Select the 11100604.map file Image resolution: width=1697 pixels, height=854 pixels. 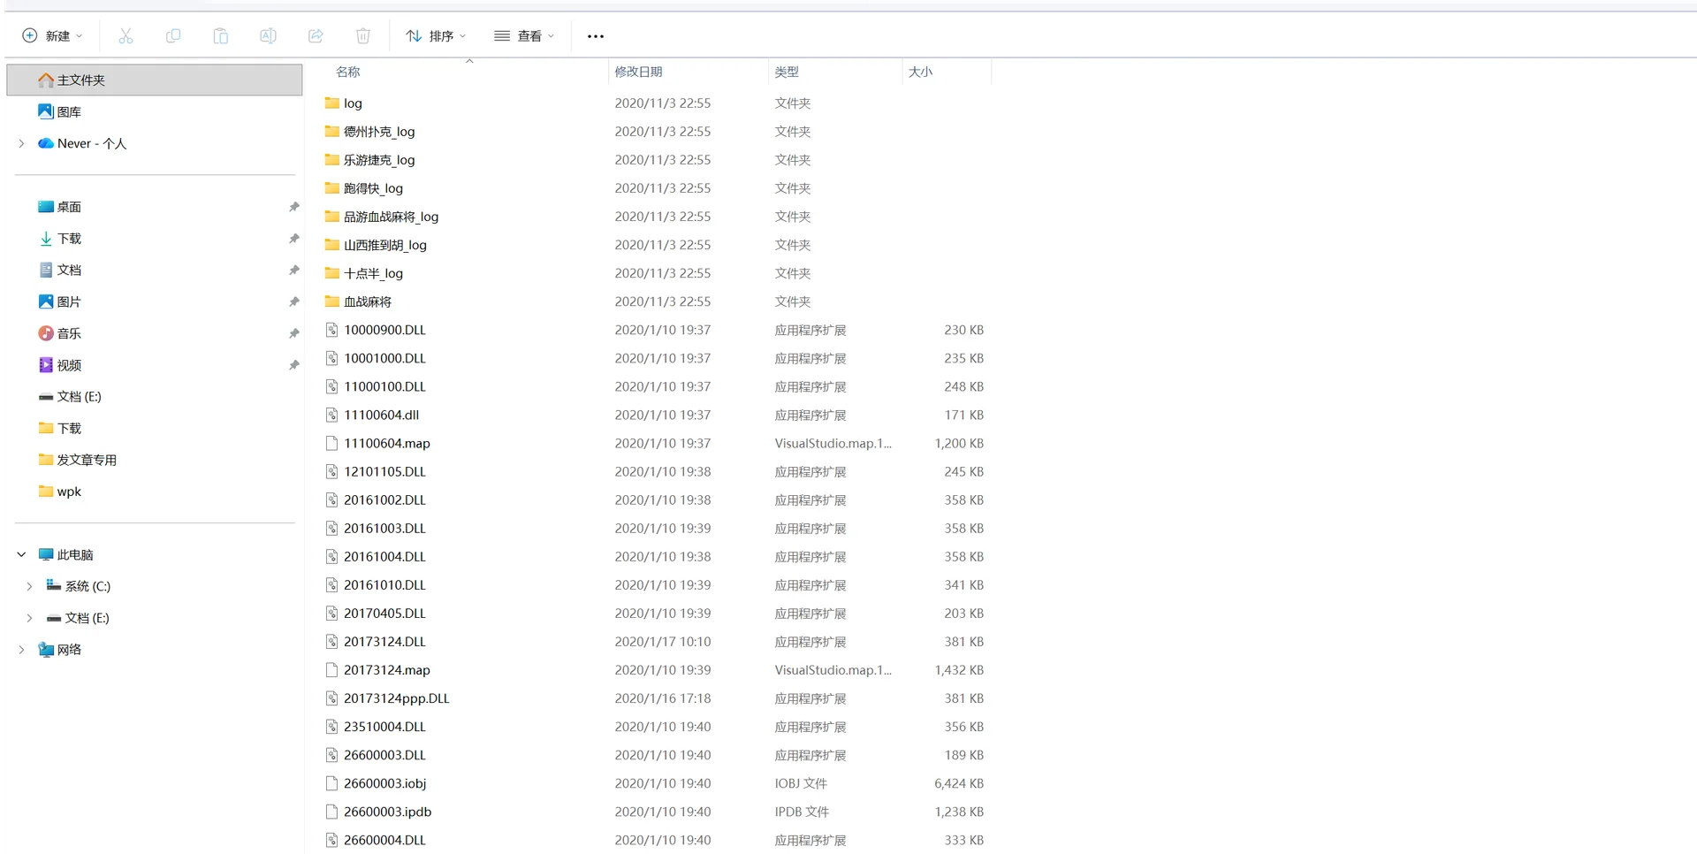387,444
